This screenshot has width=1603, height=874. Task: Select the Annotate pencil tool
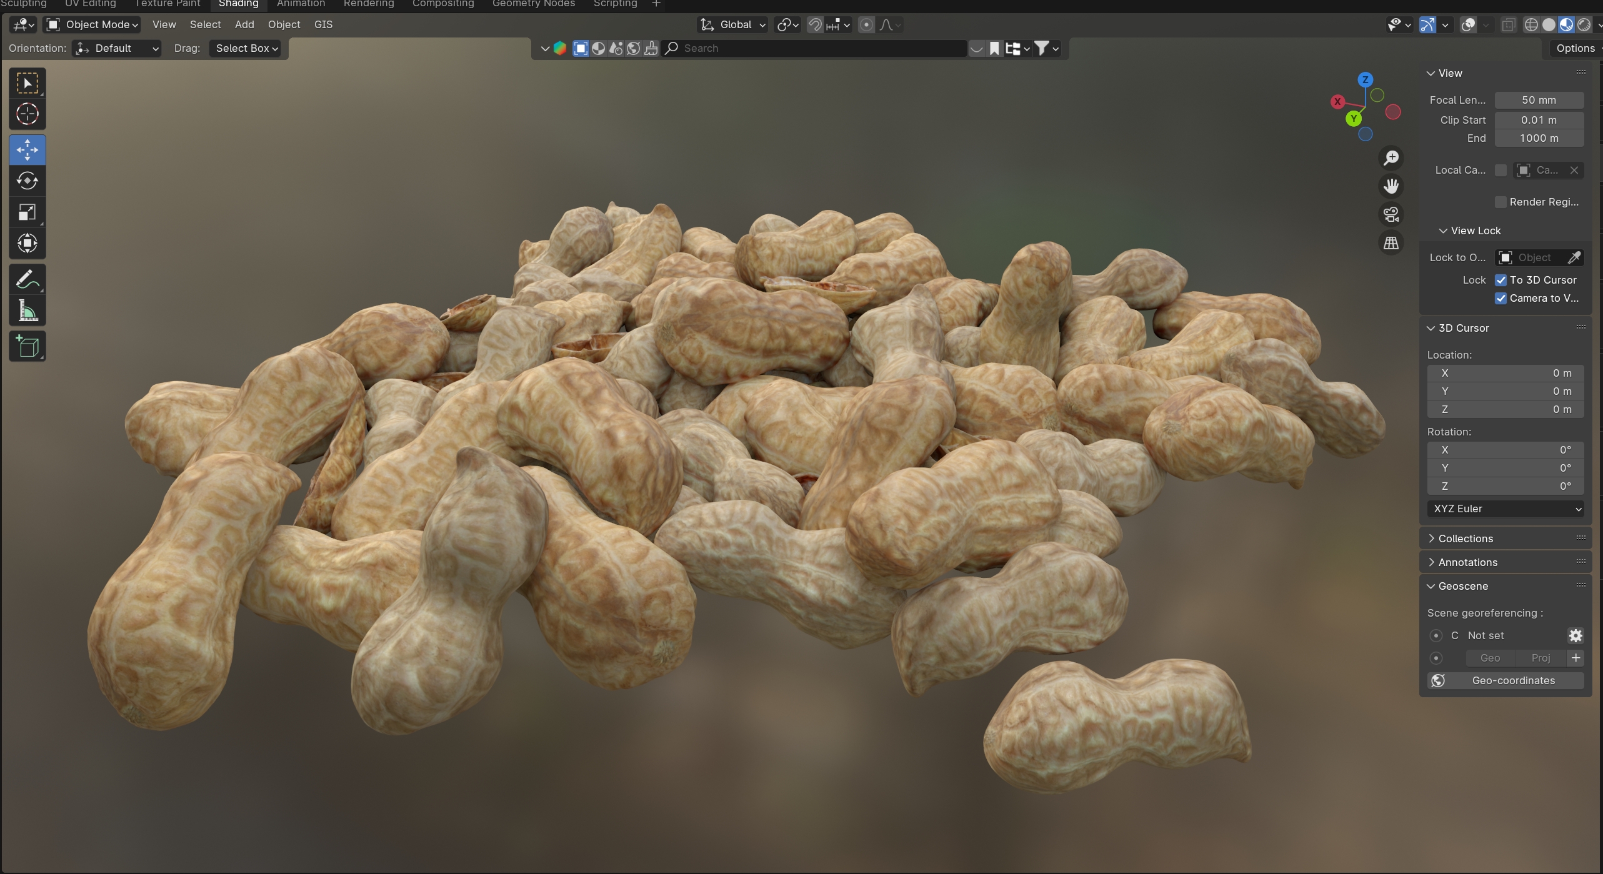click(x=27, y=279)
